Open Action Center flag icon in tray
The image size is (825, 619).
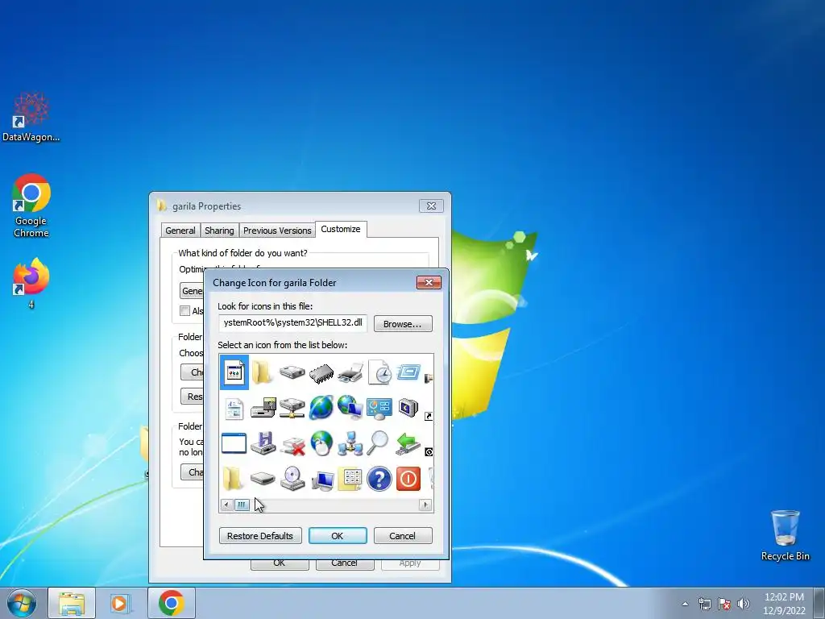(x=724, y=604)
